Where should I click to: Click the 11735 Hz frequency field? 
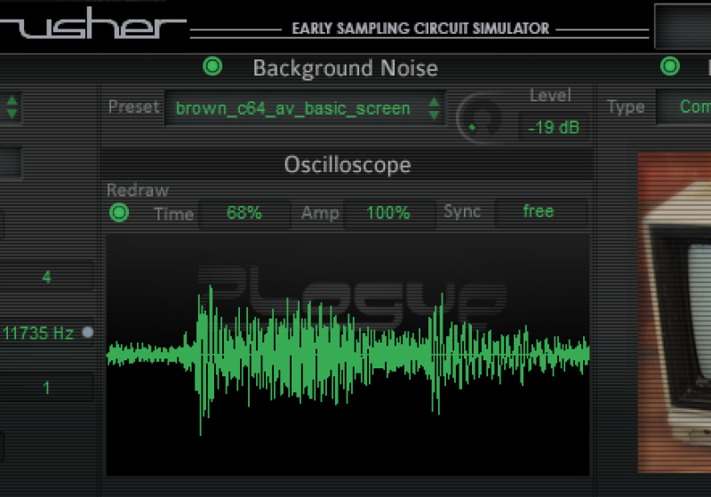(38, 334)
